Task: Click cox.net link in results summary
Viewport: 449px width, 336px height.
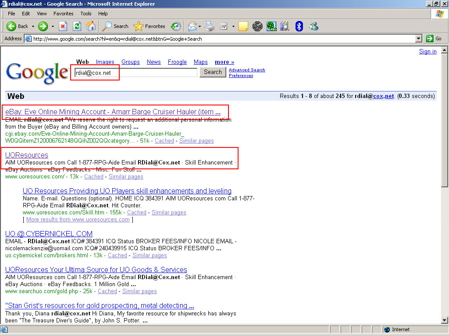Action: point(383,96)
